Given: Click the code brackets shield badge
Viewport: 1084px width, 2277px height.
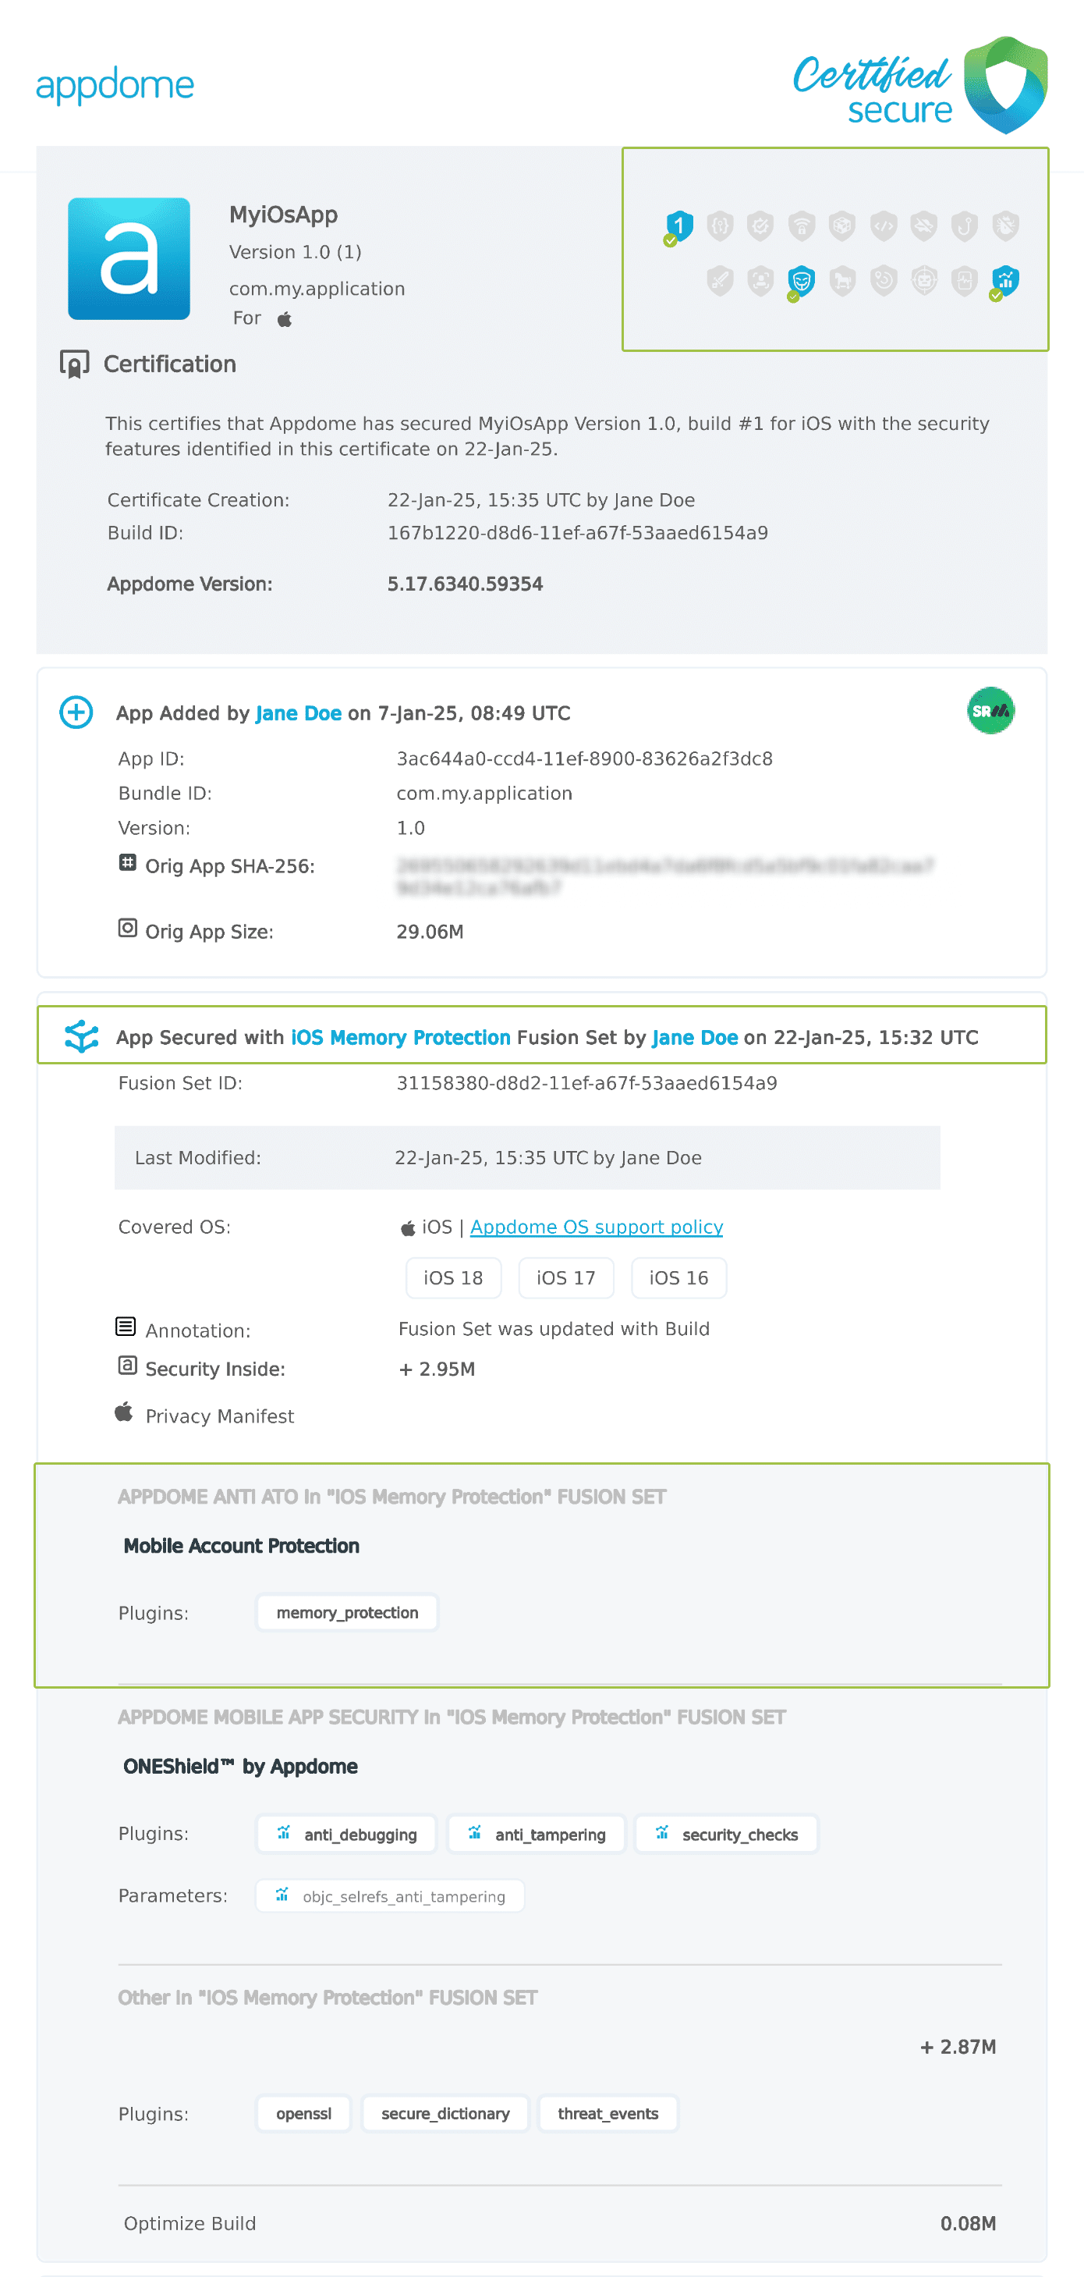Looking at the screenshot, I should pyautogui.click(x=883, y=226).
